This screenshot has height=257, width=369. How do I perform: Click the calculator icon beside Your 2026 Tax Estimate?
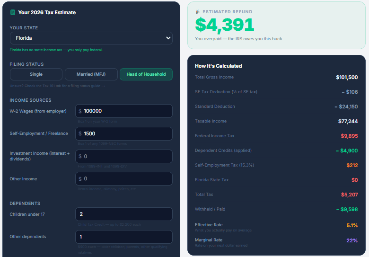tap(13, 12)
